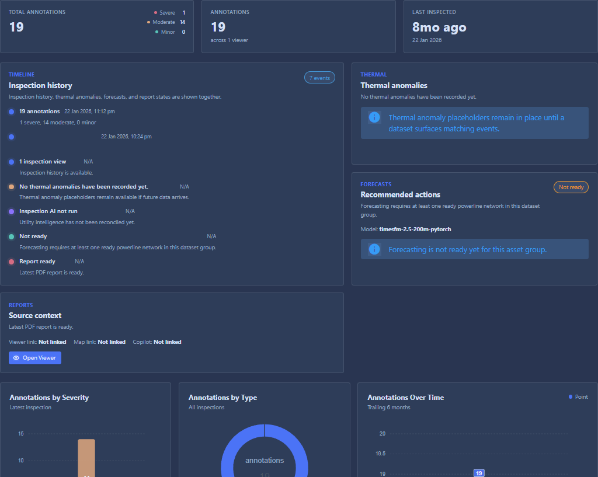Click 'Latest PDF report is ready.' in timeline
The image size is (598, 477).
tap(52, 273)
